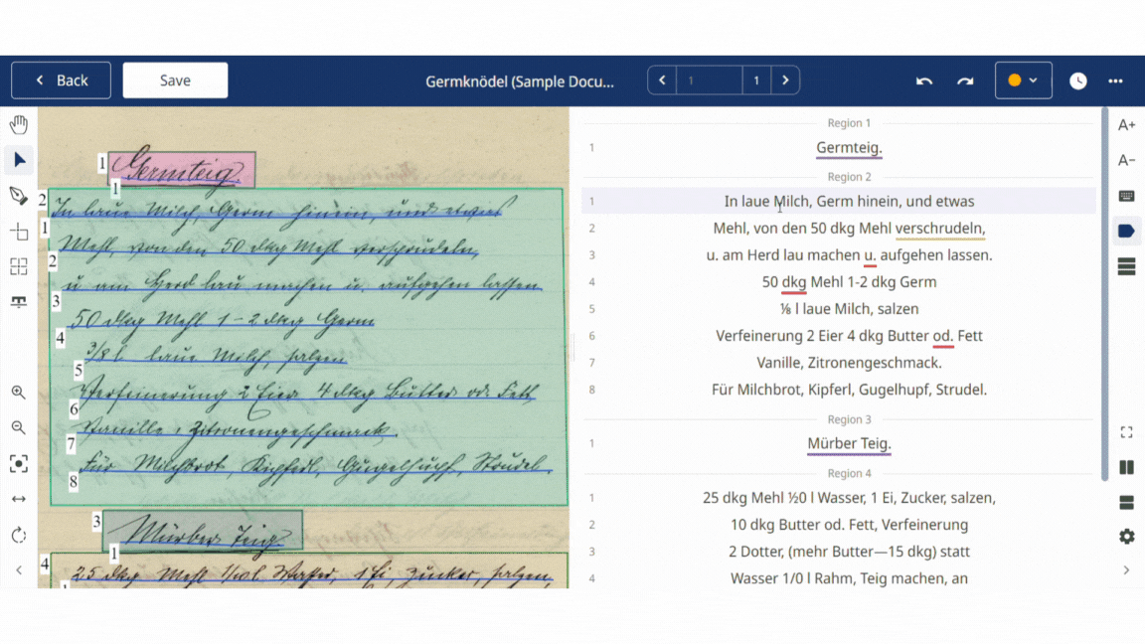Click the Zoom Out magnifier icon
This screenshot has width=1145, height=644.
(18, 428)
